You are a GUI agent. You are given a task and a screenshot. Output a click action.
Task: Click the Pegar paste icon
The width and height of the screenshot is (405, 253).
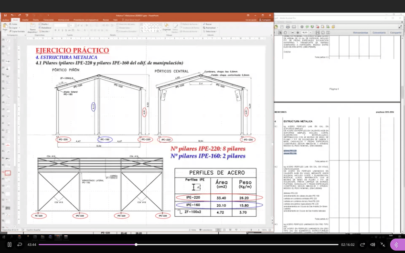[5, 27]
